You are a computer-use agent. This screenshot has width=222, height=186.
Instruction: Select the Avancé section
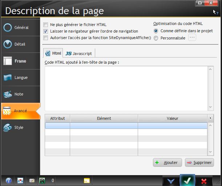pyautogui.click(x=21, y=111)
